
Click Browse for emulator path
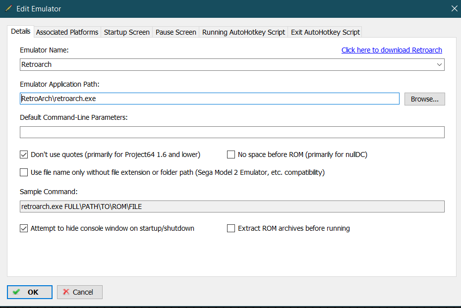coord(424,99)
